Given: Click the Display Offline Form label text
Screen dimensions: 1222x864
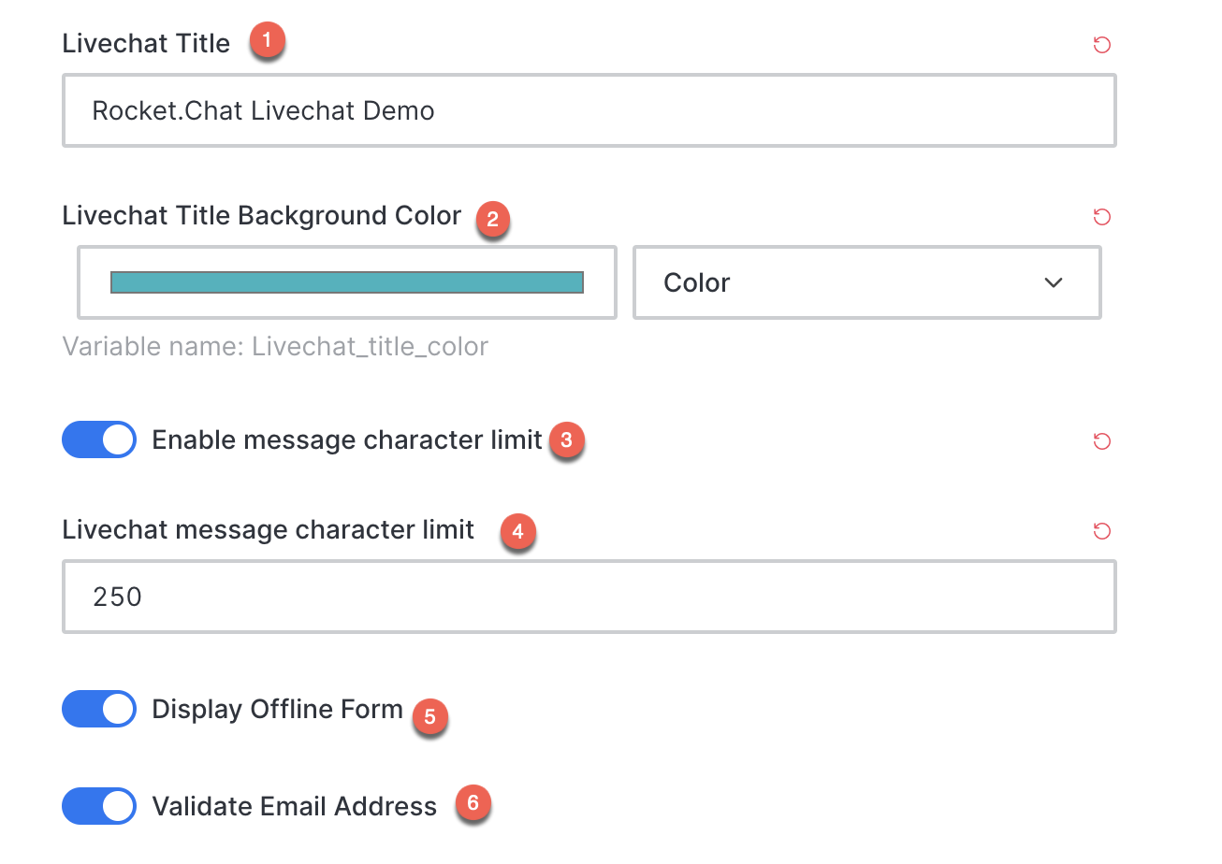Looking at the screenshot, I should coord(277,709).
